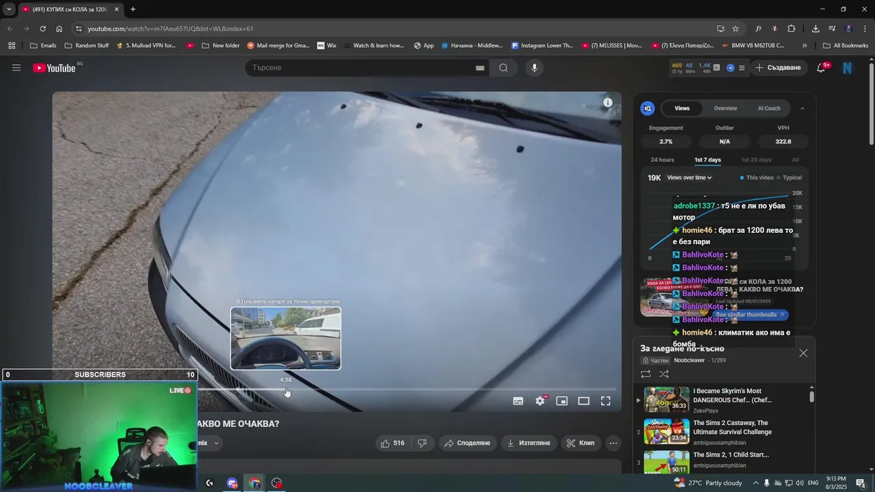Click Изтегляне download button
Viewport: 875px width, 492px height.
(528, 443)
